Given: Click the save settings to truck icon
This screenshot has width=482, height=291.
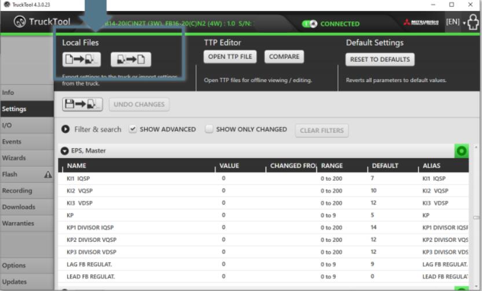Looking at the screenshot, I should (x=82, y=105).
